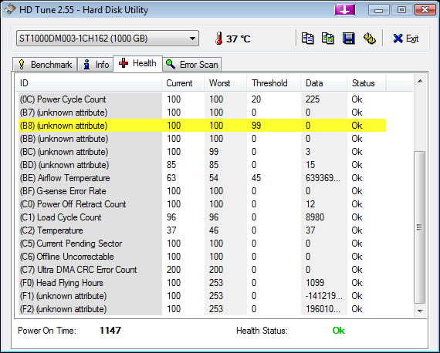This screenshot has width=440, height=353.
Task: Click the vertical scrollbar thumb
Action: click(x=420, y=227)
